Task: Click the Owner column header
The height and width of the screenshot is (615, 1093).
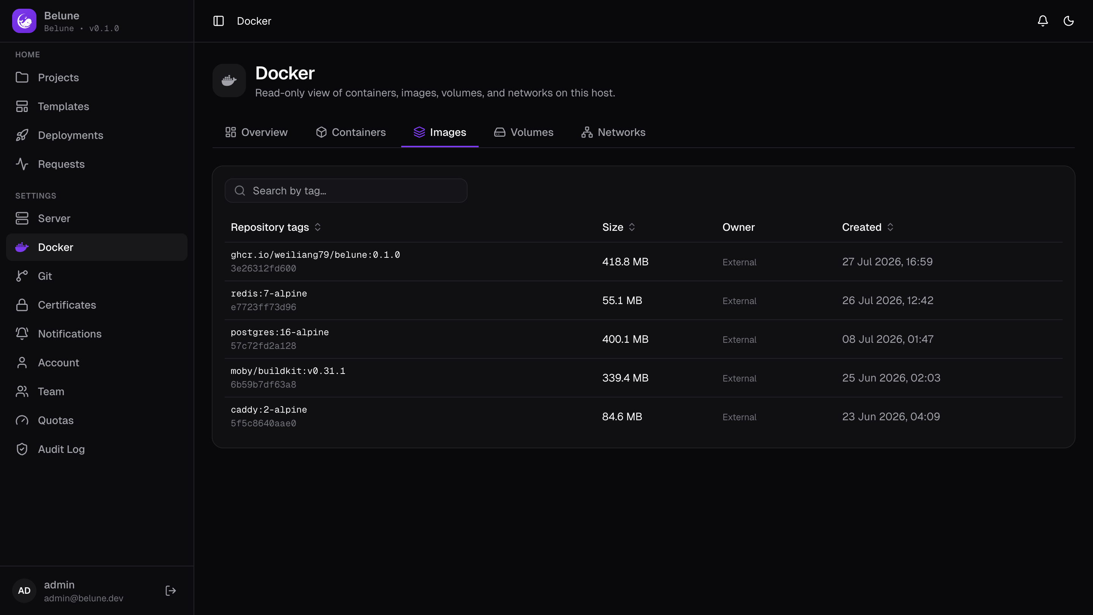Action: (x=738, y=227)
